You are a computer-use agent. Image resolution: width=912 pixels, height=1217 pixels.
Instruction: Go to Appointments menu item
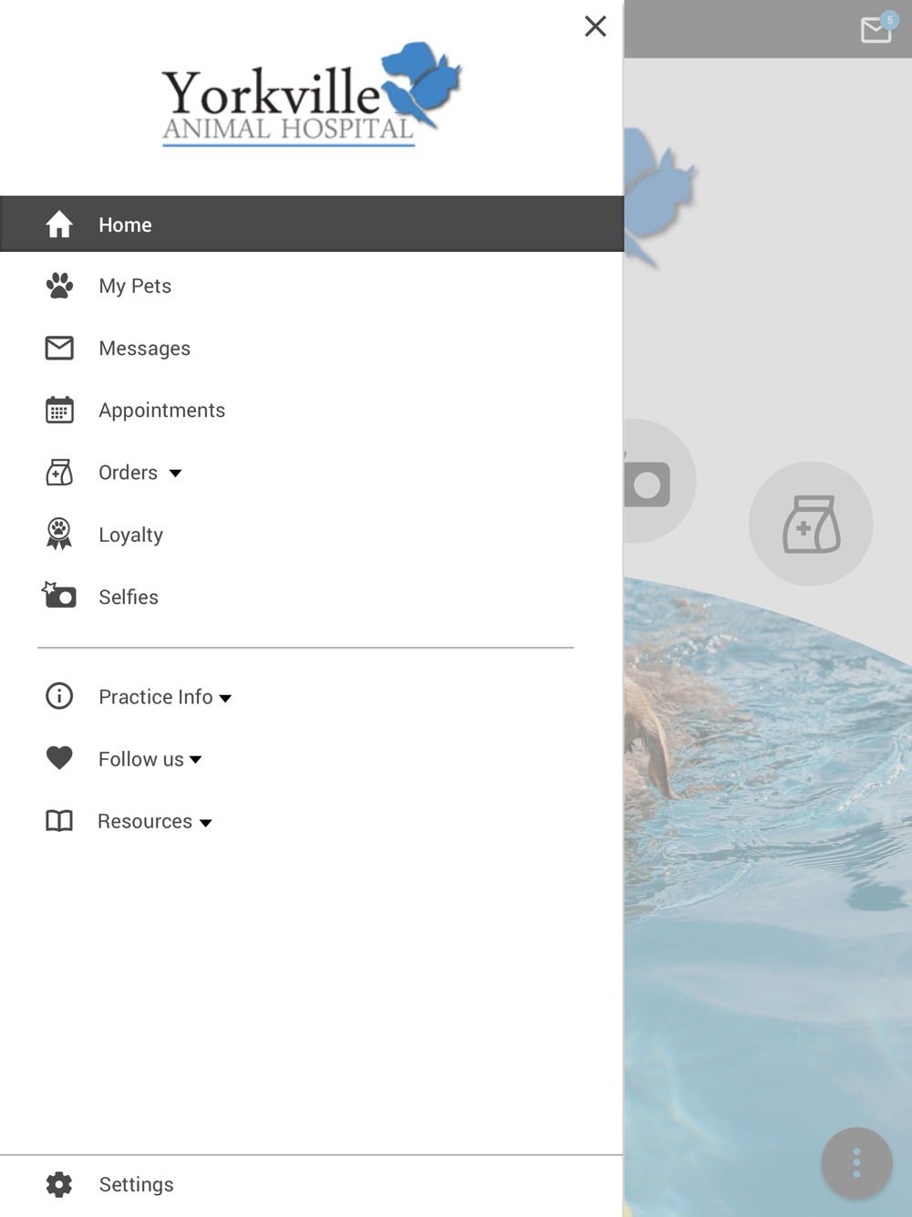[x=312, y=410]
